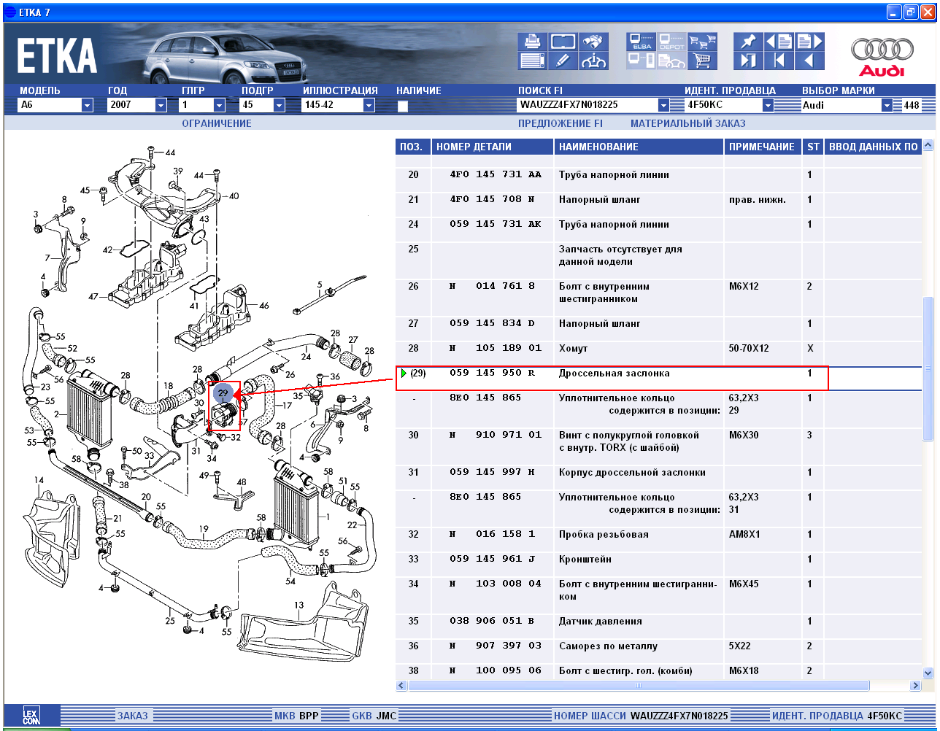Click the document-and-car icon below DEPOT
The width and height of the screenshot is (940, 731).
click(671, 61)
